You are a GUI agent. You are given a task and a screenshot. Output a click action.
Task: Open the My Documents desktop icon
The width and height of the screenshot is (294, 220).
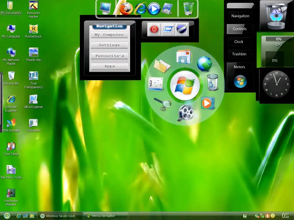pos(11,8)
